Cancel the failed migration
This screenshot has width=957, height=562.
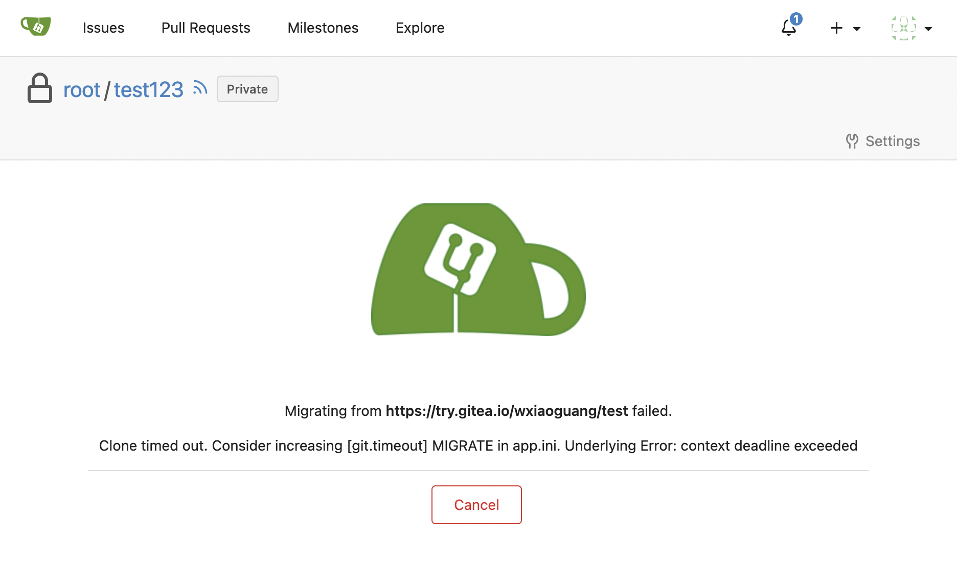point(476,505)
